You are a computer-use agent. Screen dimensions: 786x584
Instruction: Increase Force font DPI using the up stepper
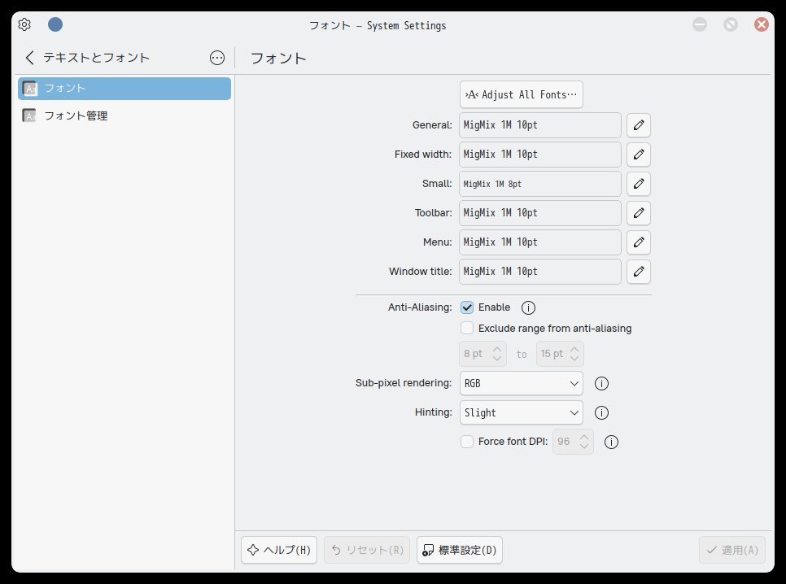[585, 437]
